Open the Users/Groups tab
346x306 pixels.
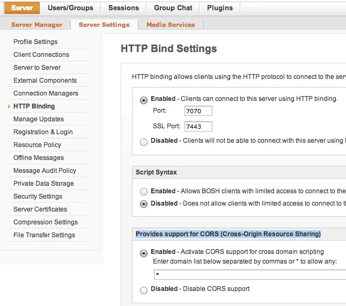coord(70,8)
